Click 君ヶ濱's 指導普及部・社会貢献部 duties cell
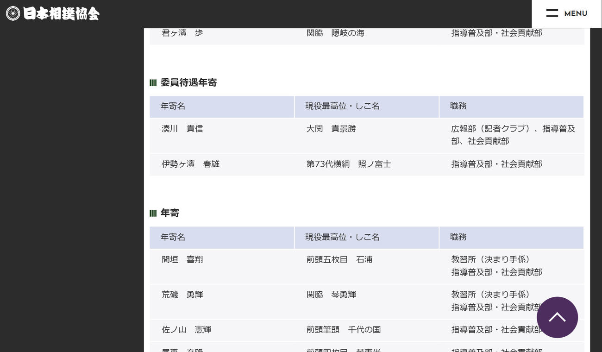The height and width of the screenshot is (352, 602). 511,36
